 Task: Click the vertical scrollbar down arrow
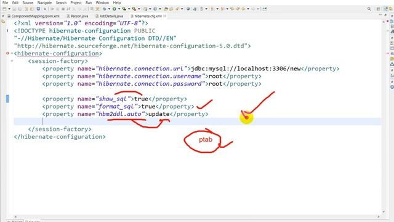(384, 212)
